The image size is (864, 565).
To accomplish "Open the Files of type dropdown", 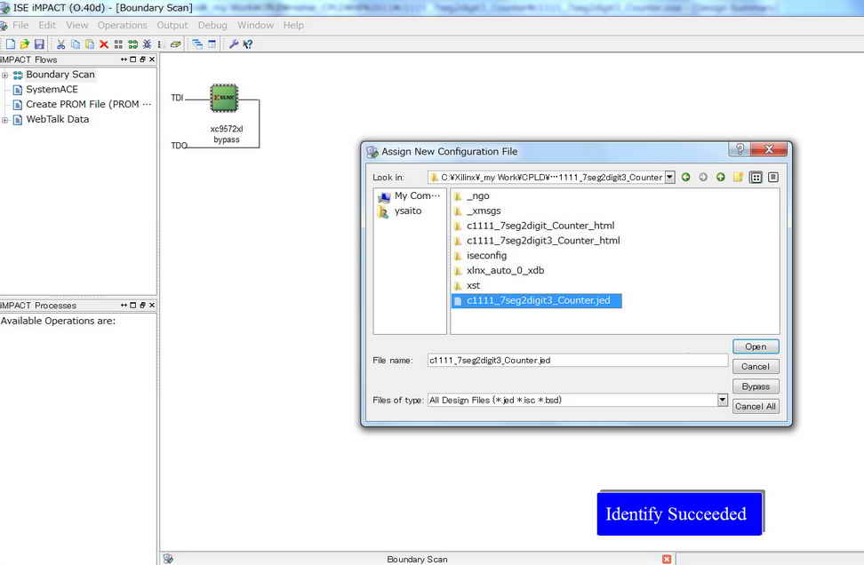I will 723,401.
